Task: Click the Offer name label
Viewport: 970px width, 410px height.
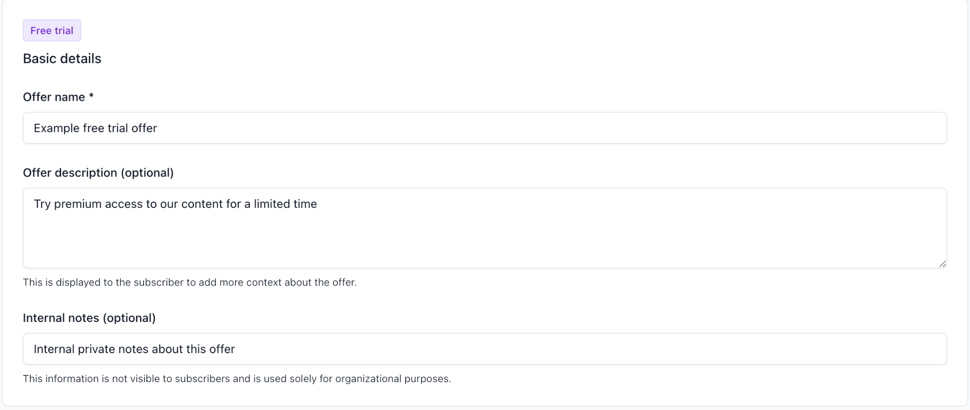Action: pyautogui.click(x=54, y=97)
